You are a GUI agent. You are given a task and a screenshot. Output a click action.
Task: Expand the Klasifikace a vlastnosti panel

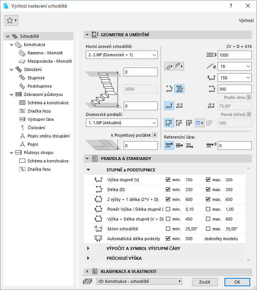pos(87,271)
